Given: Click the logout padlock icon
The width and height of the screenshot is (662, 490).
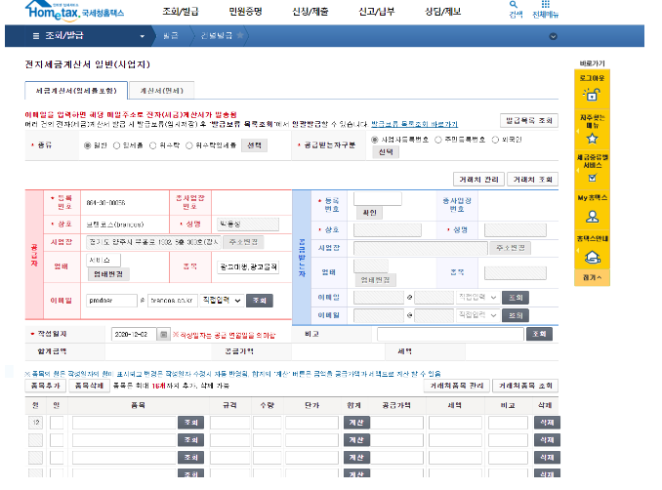Looking at the screenshot, I should [x=592, y=94].
